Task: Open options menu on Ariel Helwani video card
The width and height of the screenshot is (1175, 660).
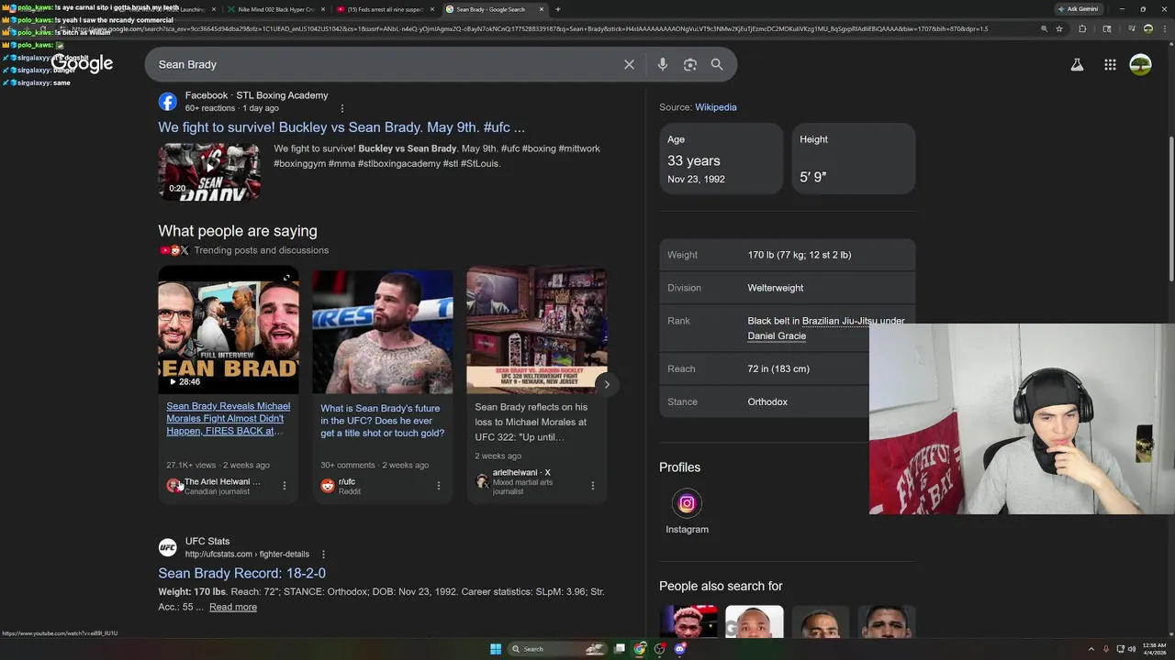Action: (284, 486)
